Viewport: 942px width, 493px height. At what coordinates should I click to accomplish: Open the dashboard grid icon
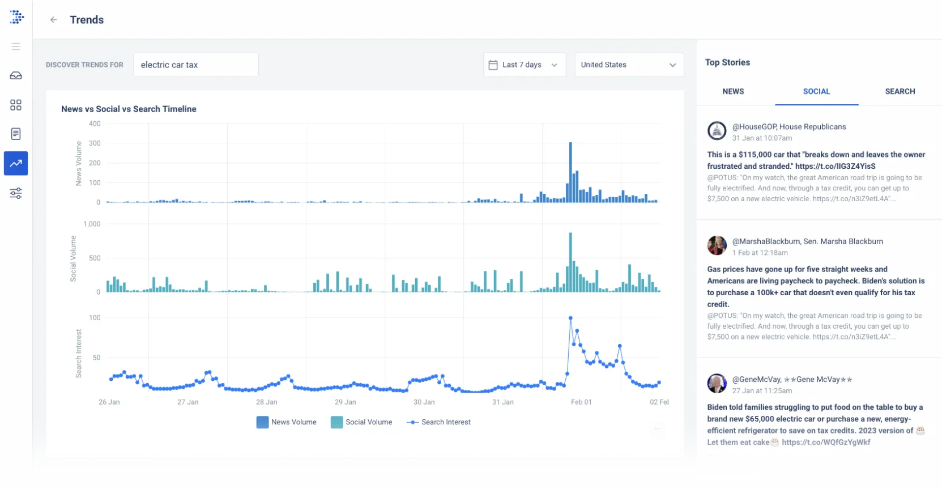(x=16, y=105)
